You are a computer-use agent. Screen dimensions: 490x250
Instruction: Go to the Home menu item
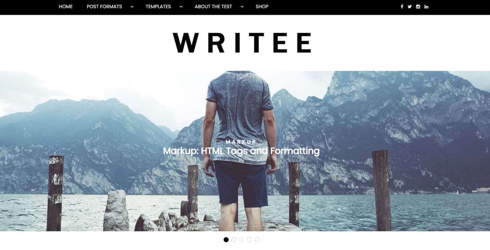(66, 6)
